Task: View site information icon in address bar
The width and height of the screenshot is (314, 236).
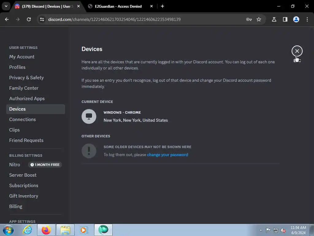Action: coord(42,19)
